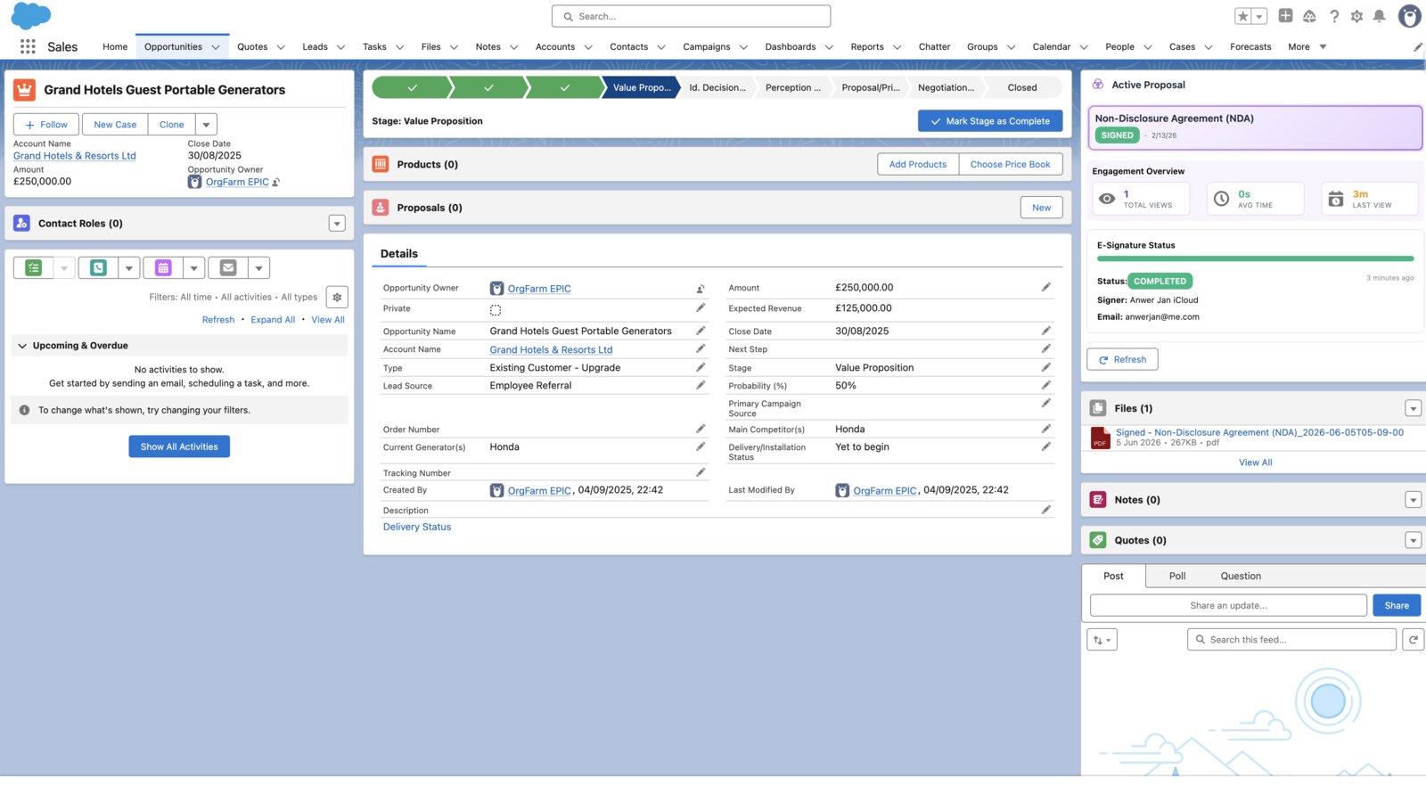Viewport: 1426px width, 786px height.
Task: Refresh the Chatter feed icon
Action: [1414, 640]
